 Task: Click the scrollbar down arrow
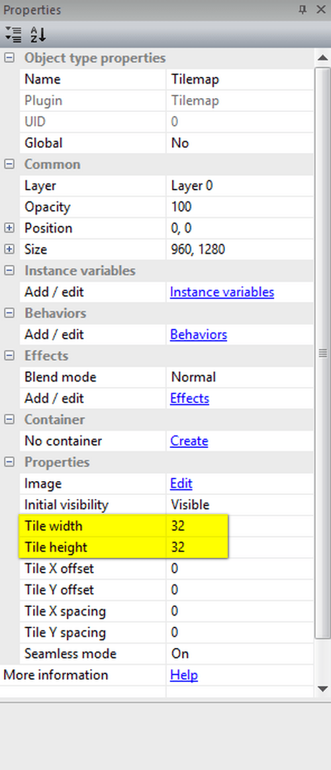click(322, 689)
